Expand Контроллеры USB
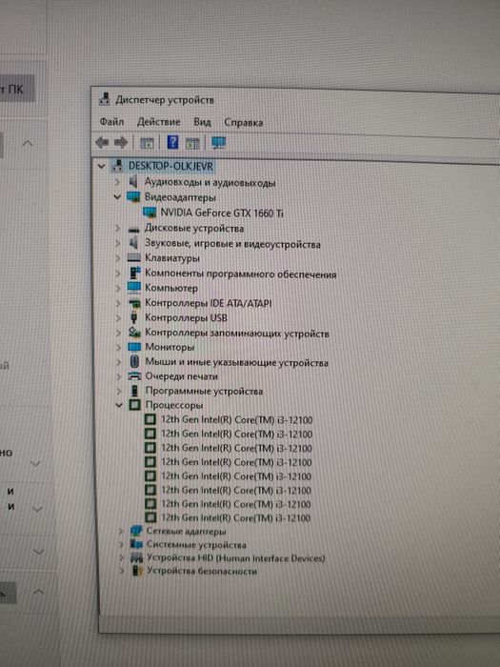The image size is (500, 667). point(119,317)
